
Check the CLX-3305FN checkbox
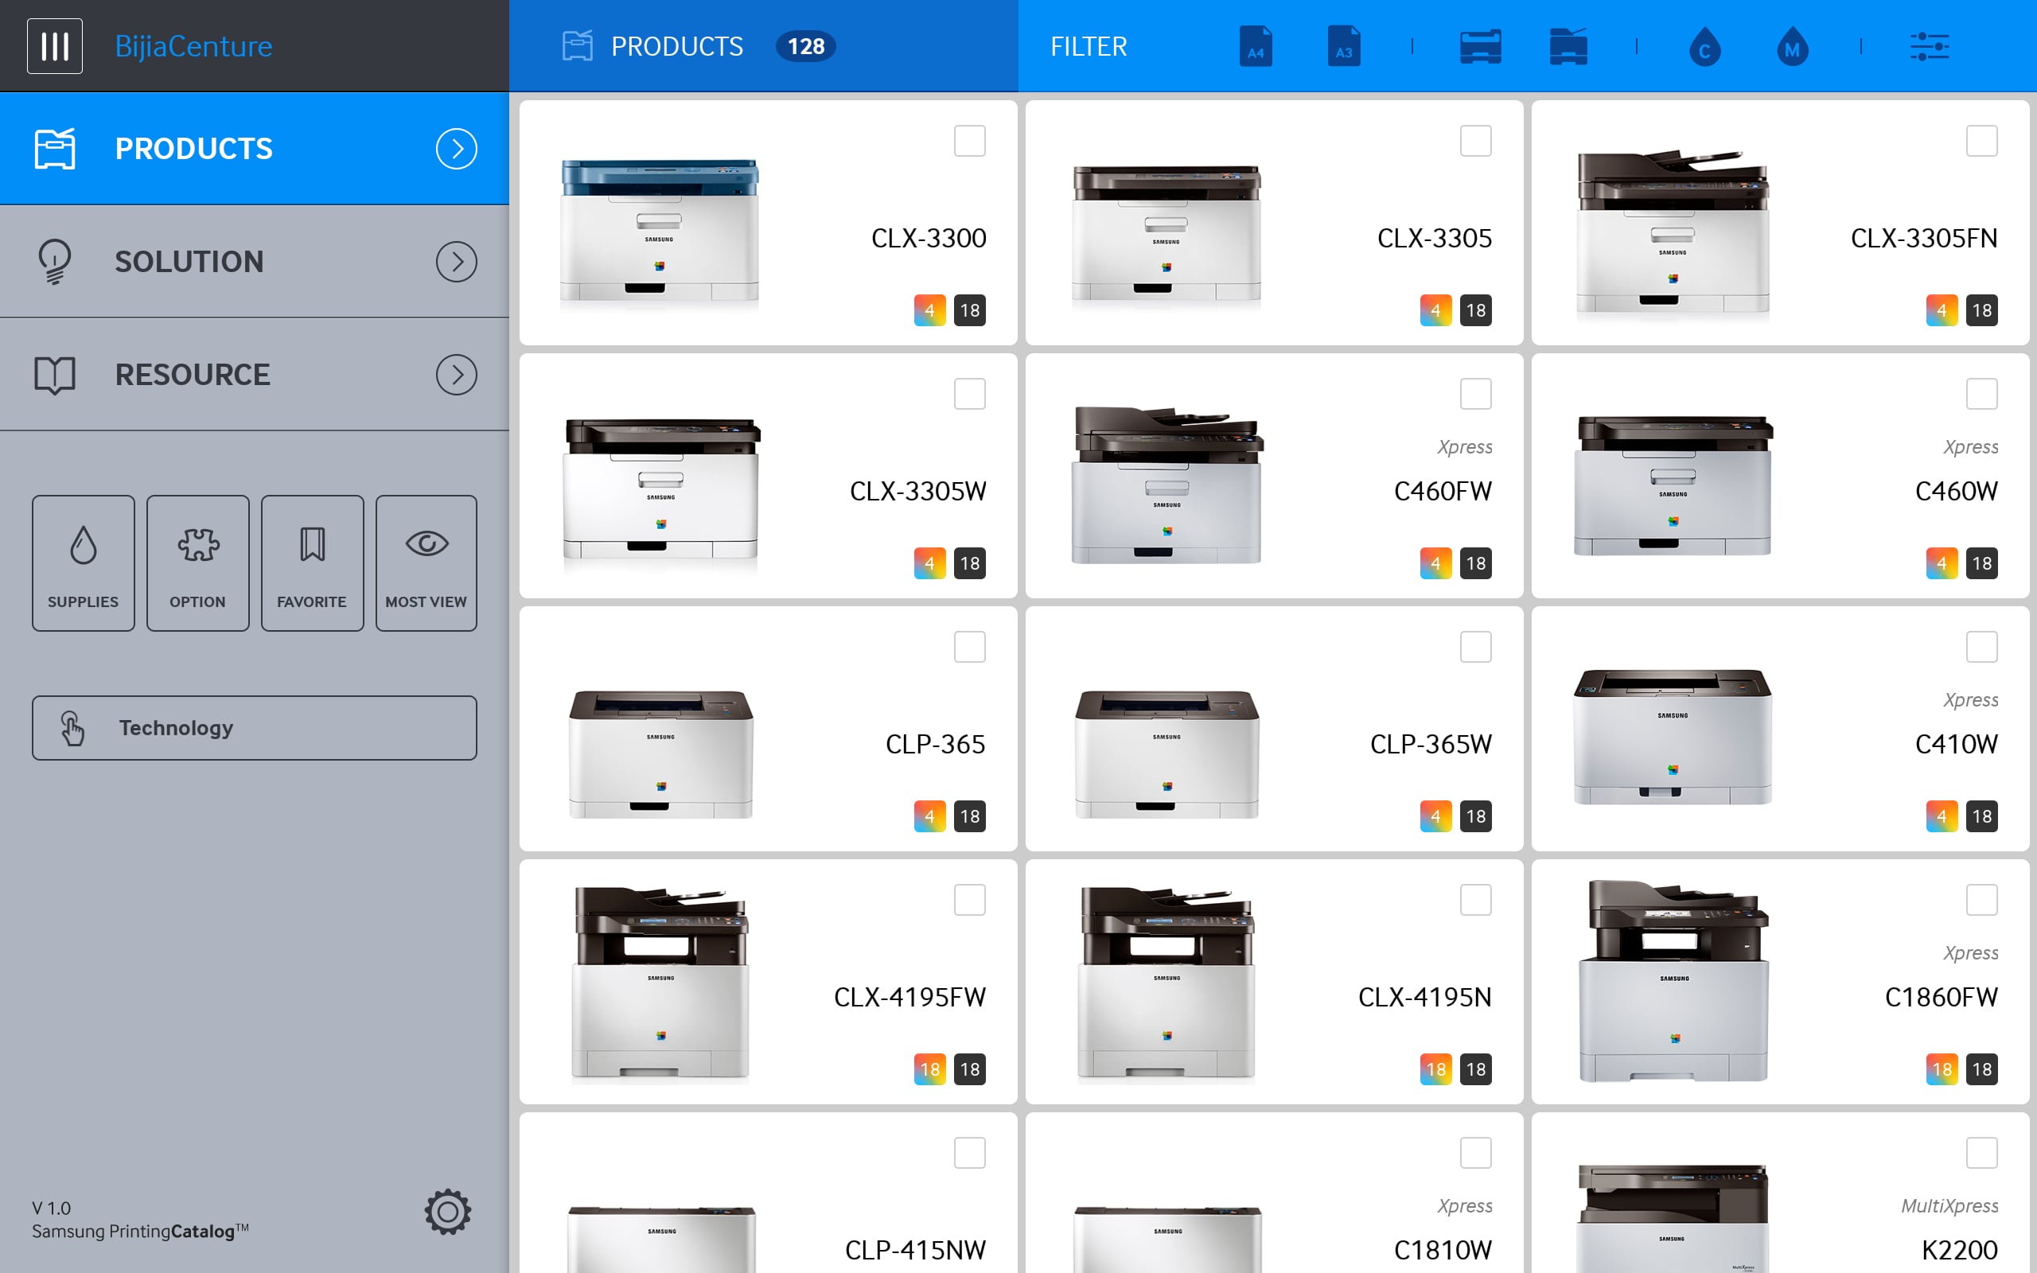(x=1981, y=141)
